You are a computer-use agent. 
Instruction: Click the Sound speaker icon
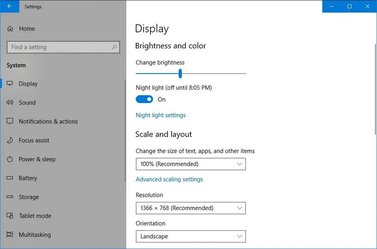pyautogui.click(x=10, y=103)
